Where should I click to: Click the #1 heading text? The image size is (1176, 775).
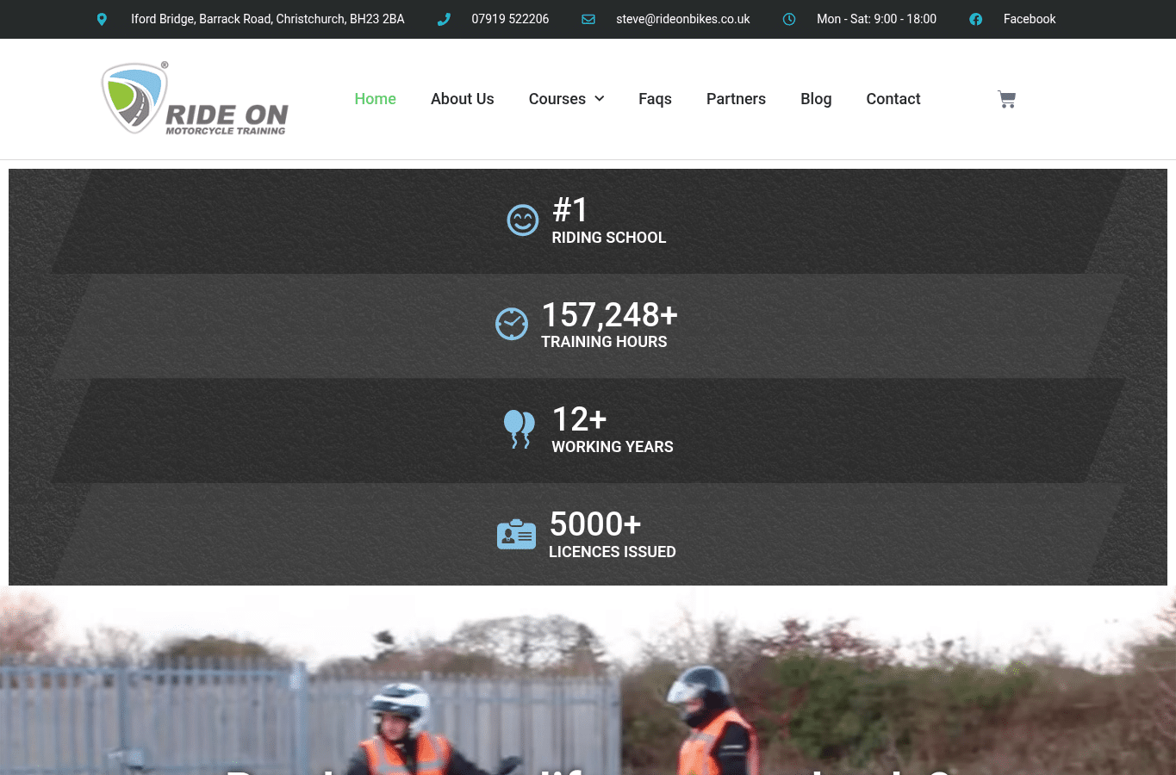pyautogui.click(x=570, y=210)
